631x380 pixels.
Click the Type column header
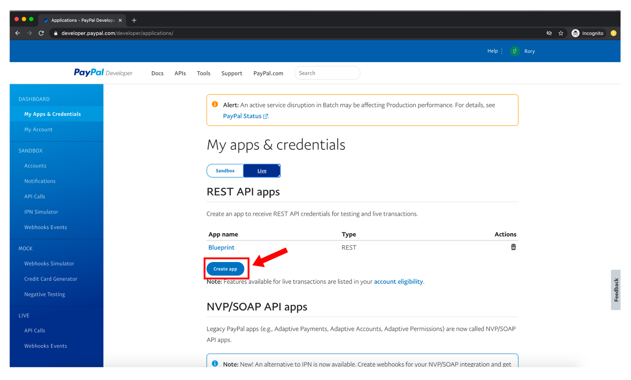(x=349, y=234)
